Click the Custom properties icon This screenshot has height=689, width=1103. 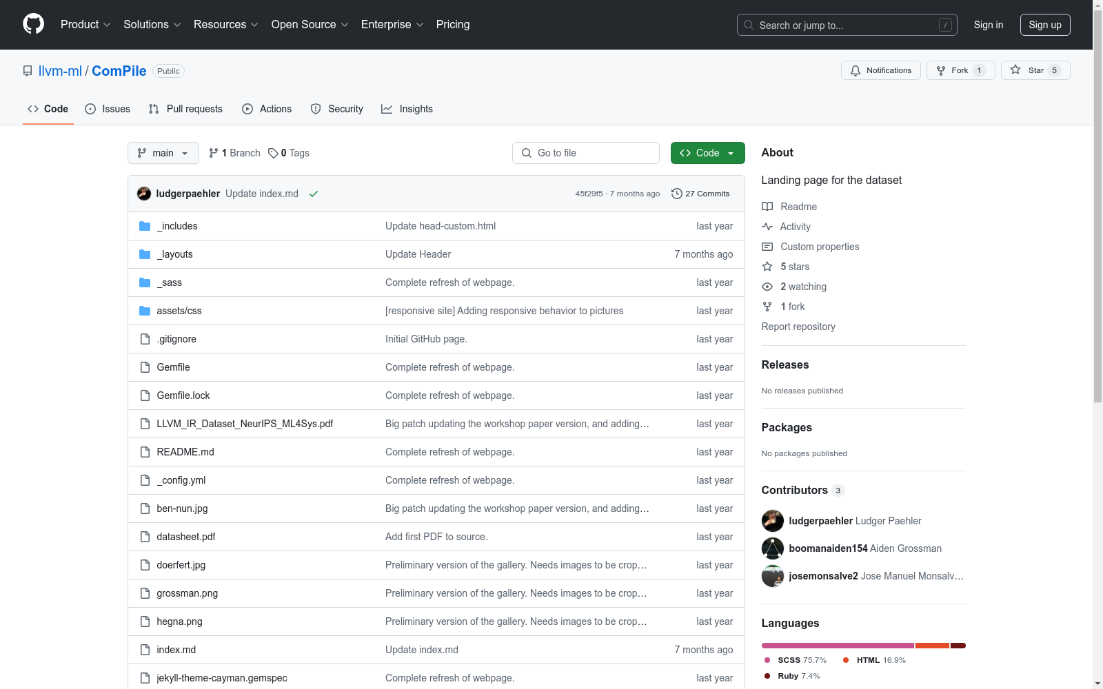(767, 247)
